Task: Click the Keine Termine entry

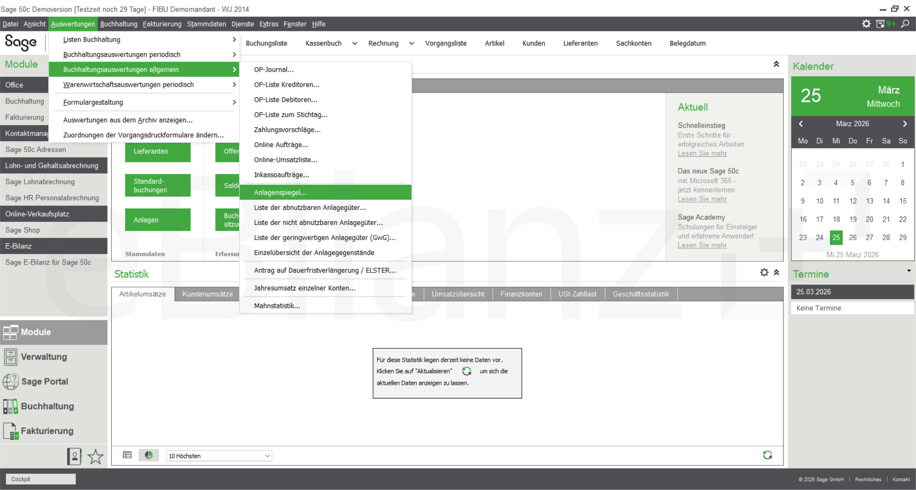Action: [x=852, y=308]
